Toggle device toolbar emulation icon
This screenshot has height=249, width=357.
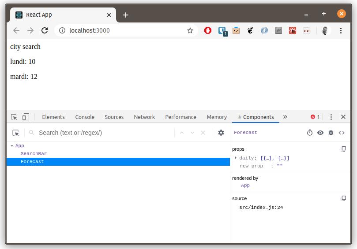click(x=26, y=117)
